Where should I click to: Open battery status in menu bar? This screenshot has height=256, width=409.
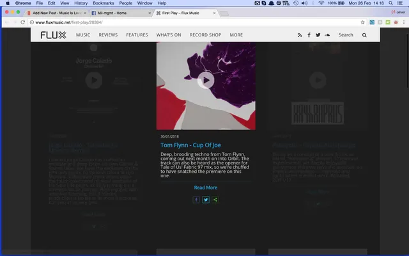(336, 3)
